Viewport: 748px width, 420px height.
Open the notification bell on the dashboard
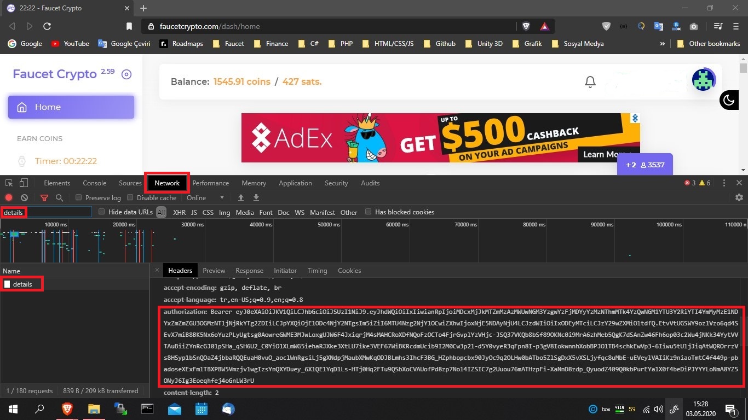click(x=590, y=82)
